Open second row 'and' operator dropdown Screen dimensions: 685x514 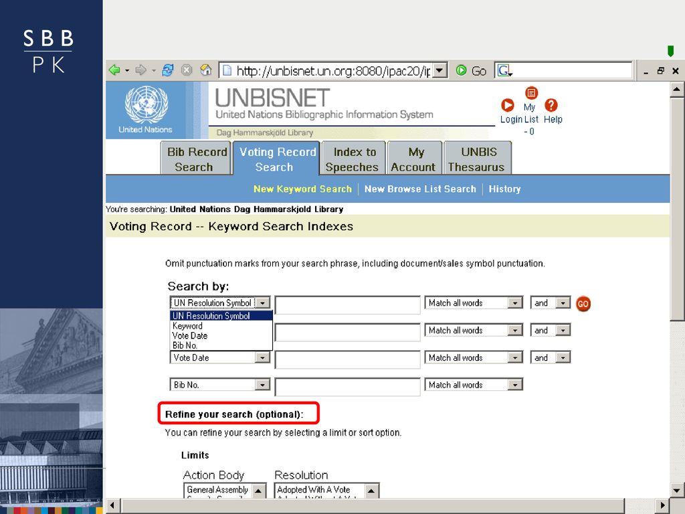point(563,331)
